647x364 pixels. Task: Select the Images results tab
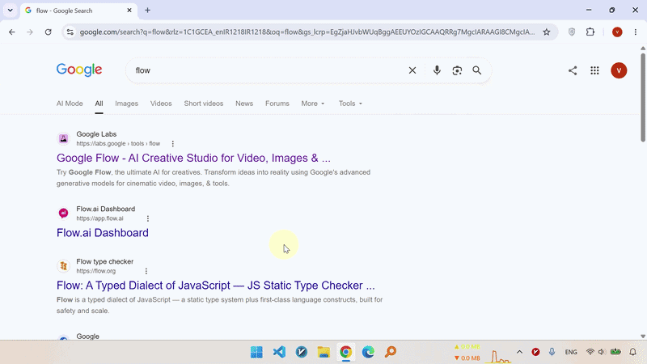point(126,104)
